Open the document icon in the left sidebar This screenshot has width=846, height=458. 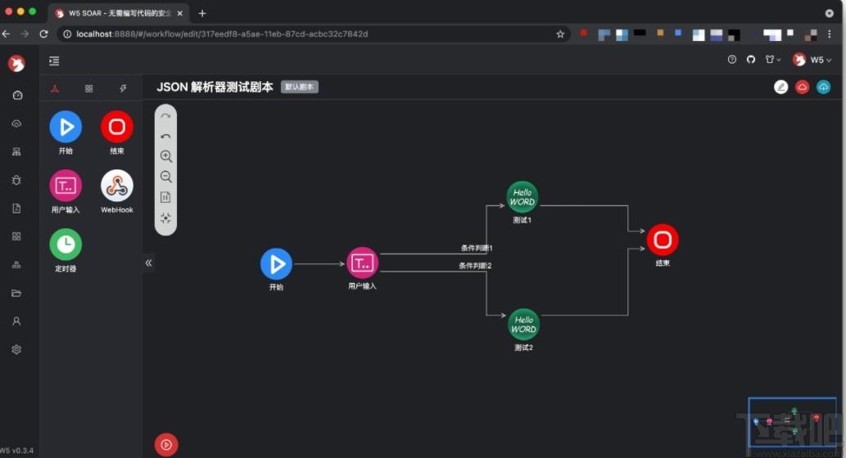[x=16, y=209]
